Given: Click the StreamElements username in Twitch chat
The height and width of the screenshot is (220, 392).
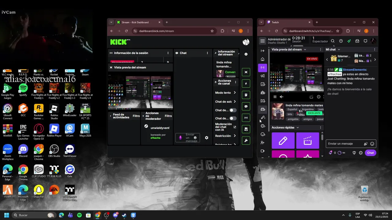Looking at the screenshot, I should point(354,70).
